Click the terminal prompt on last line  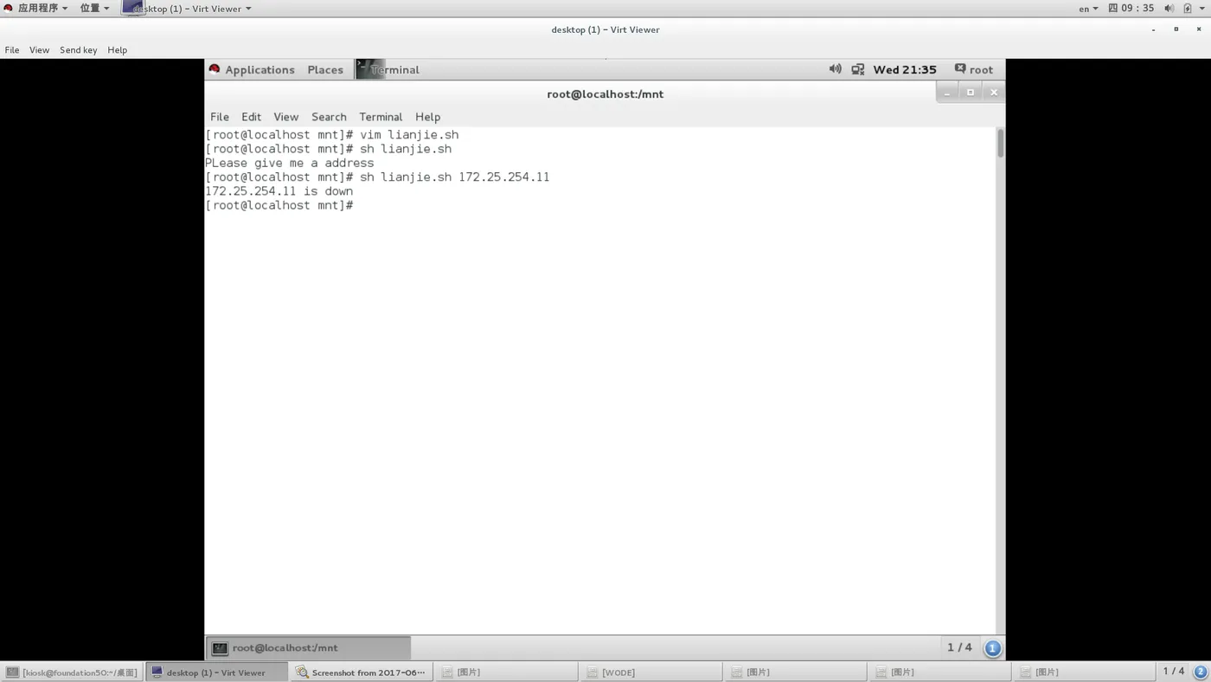click(279, 205)
